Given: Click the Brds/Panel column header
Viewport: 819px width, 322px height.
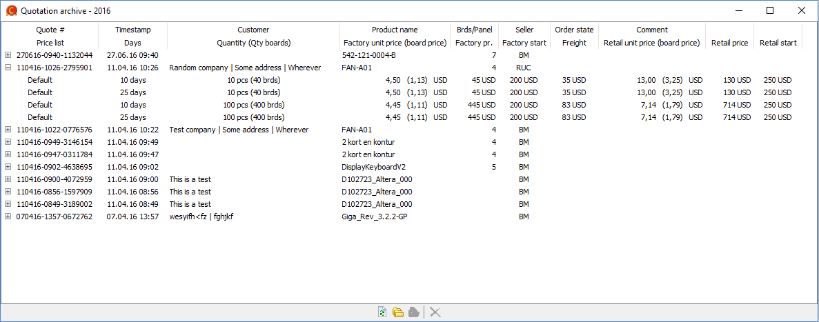Looking at the screenshot, I should click(x=474, y=30).
